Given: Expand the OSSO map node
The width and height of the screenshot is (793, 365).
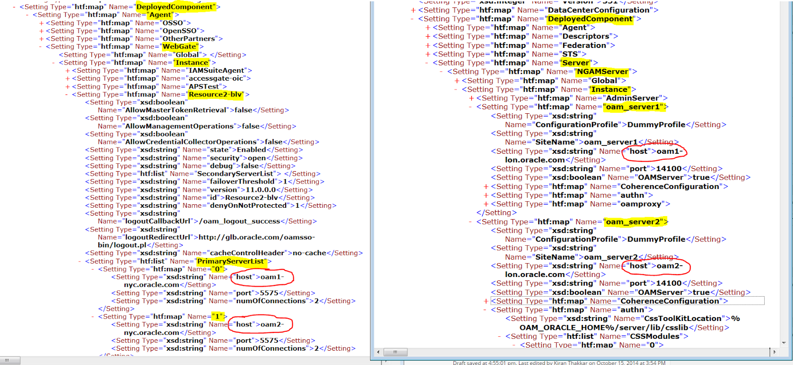Looking at the screenshot, I should pyautogui.click(x=41, y=23).
